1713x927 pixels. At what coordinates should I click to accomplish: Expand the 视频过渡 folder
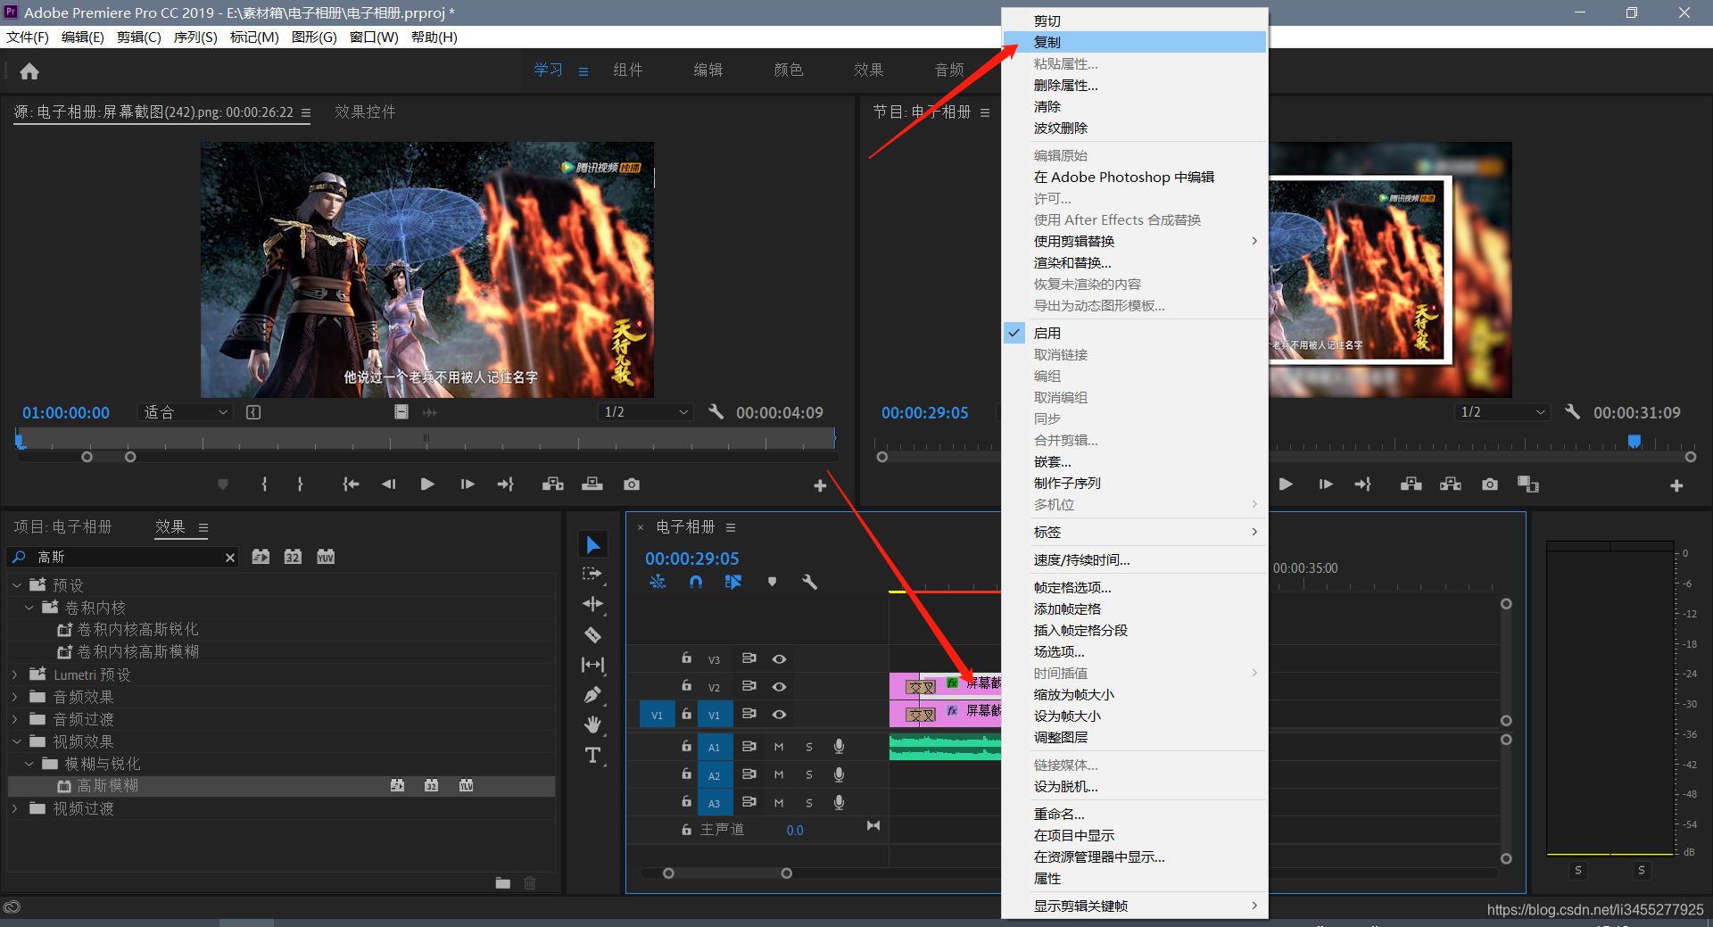[15, 808]
